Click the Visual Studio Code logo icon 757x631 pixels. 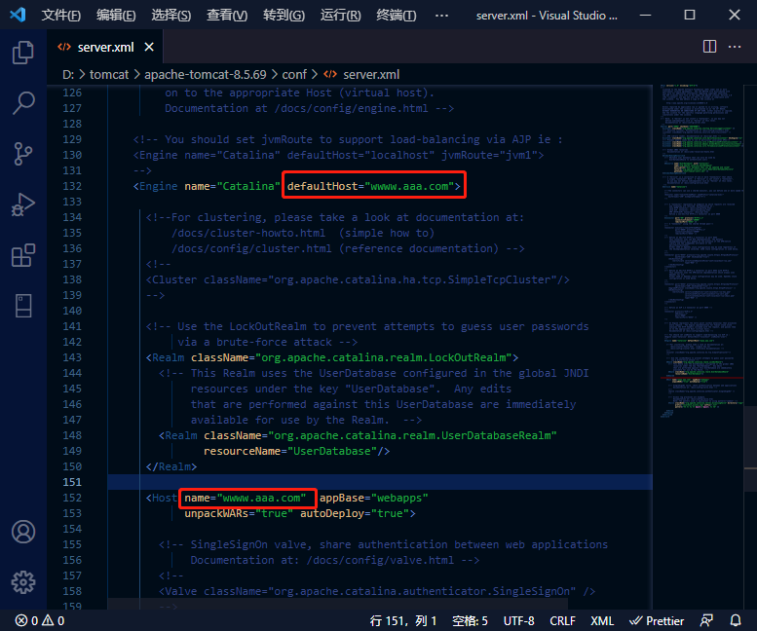(x=18, y=15)
